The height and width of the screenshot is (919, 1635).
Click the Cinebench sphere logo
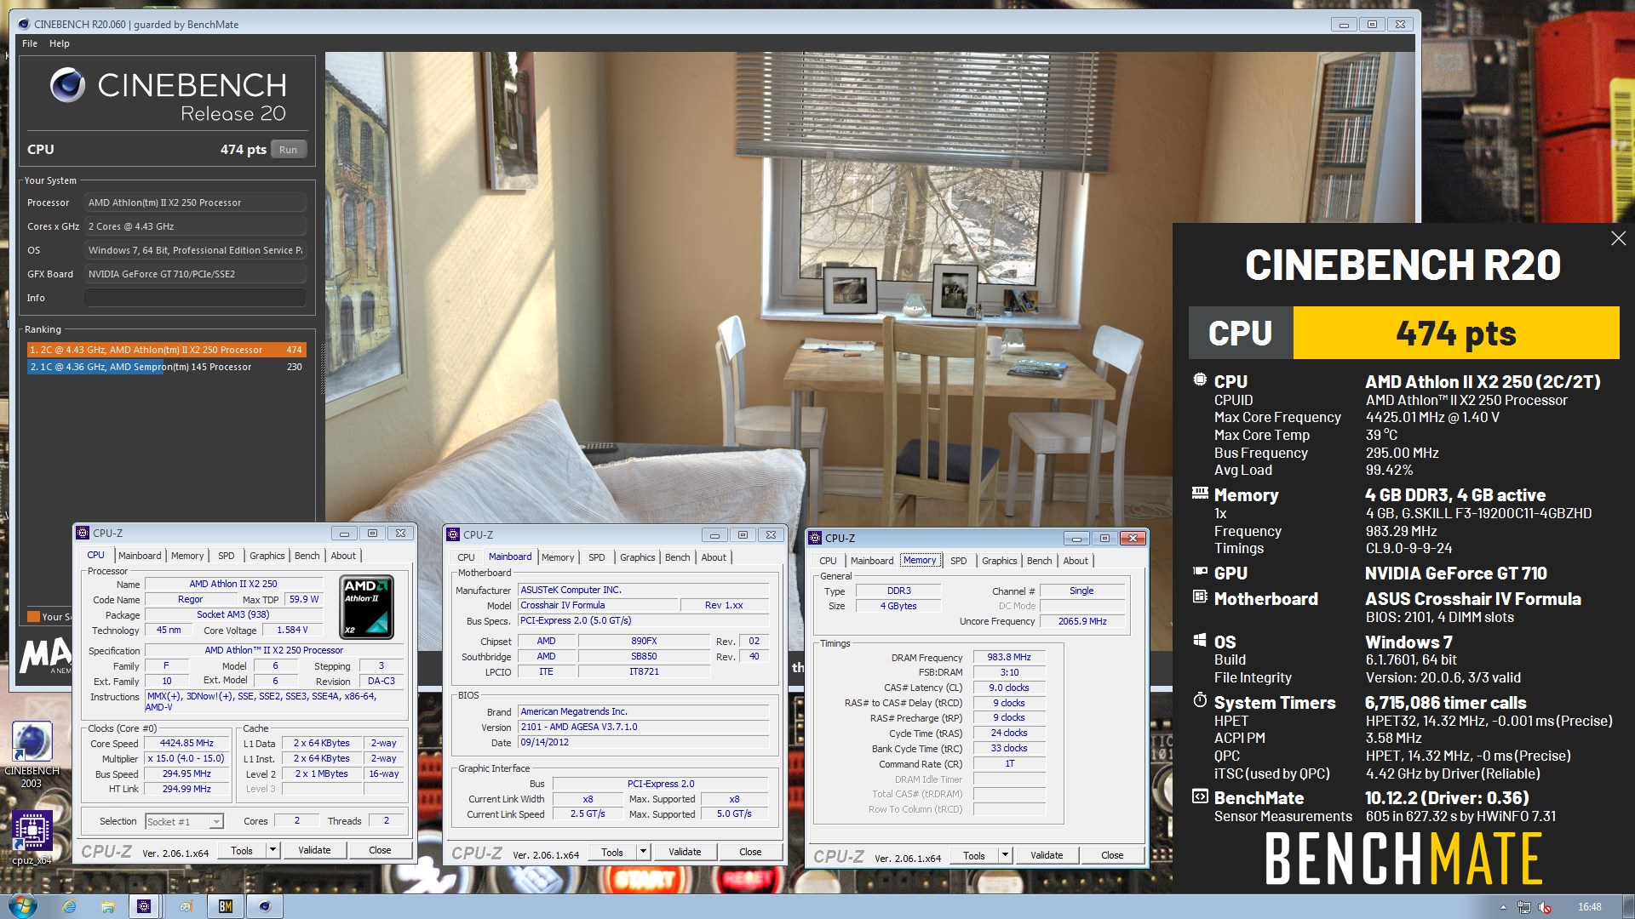pos(66,85)
